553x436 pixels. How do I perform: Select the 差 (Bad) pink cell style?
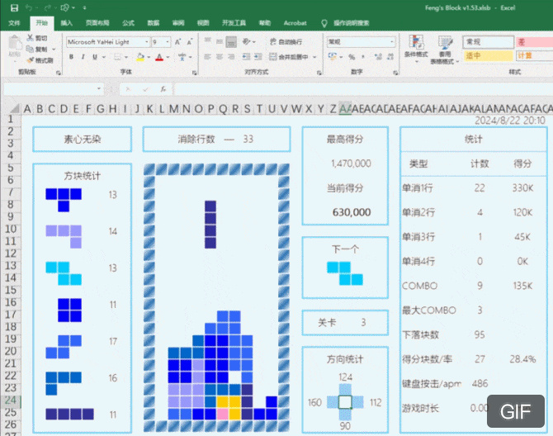(534, 42)
